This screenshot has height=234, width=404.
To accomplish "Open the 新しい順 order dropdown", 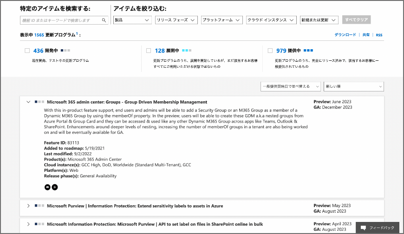I will click(354, 87).
